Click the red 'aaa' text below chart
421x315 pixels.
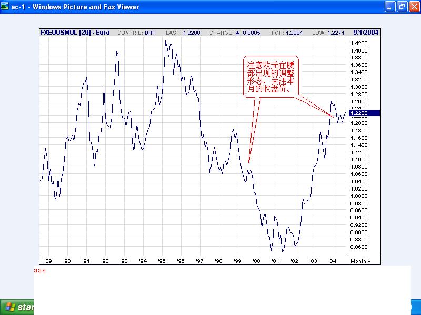(x=40, y=270)
